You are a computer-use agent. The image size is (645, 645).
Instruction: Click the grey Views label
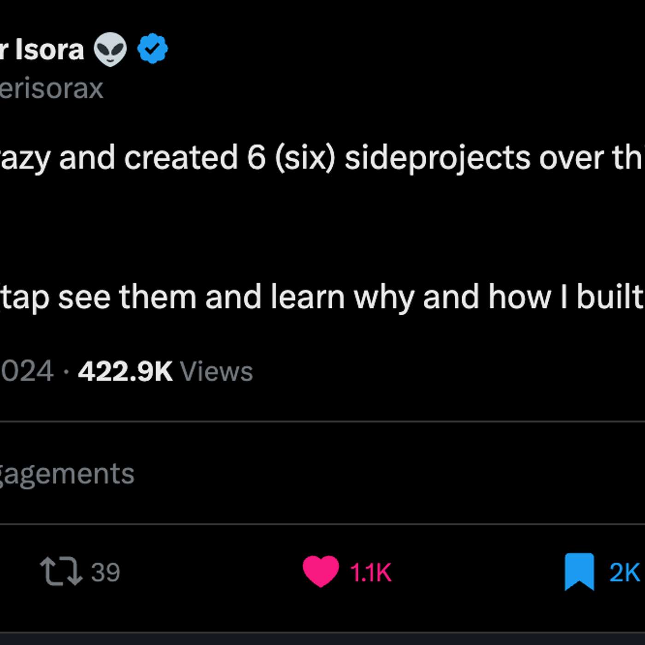[217, 371]
